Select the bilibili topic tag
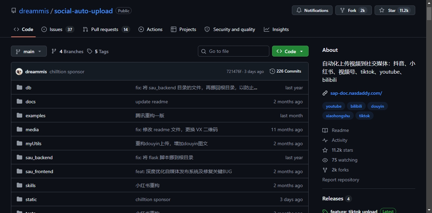This screenshot has width=432, height=213. (x=356, y=106)
